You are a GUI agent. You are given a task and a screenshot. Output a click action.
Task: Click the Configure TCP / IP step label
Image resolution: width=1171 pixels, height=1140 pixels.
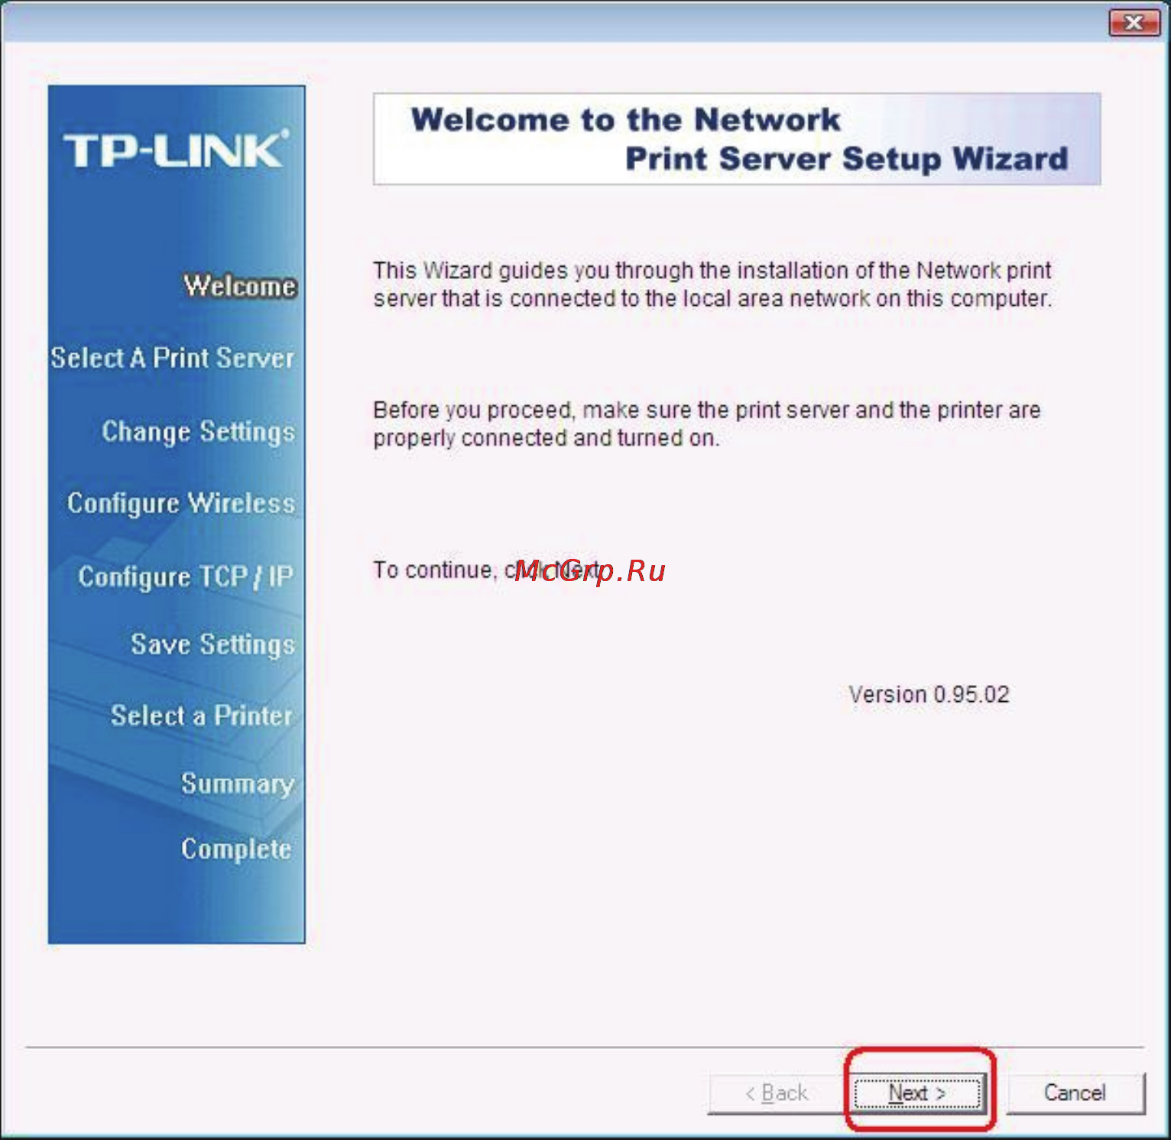186,576
